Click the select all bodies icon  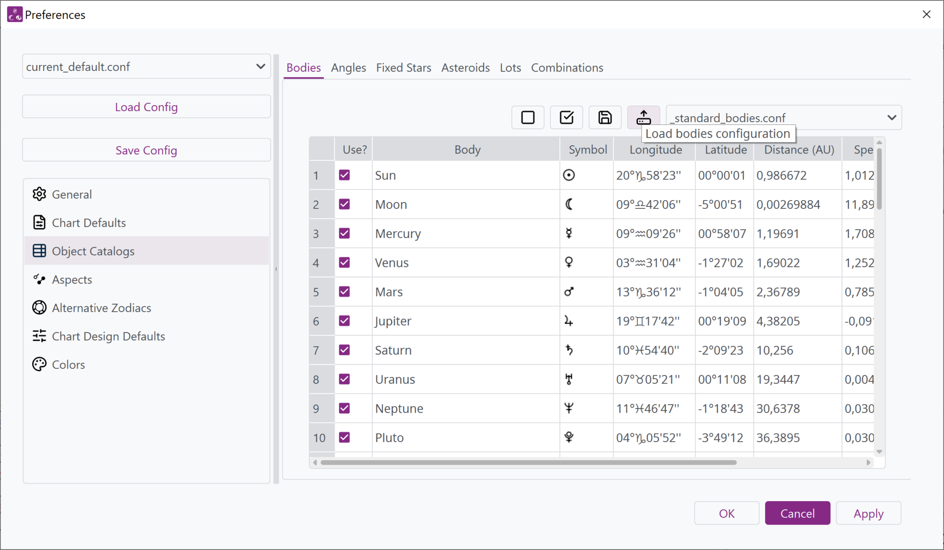coord(566,118)
